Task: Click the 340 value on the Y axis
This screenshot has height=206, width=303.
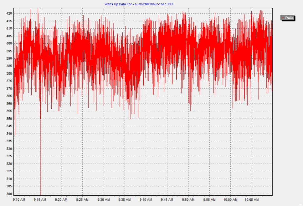Action: 9,134
